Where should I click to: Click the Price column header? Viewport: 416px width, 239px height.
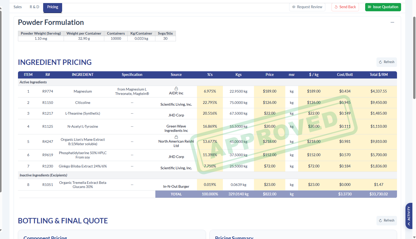click(x=270, y=75)
